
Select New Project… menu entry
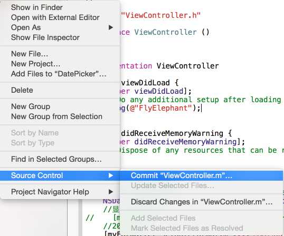point(36,64)
